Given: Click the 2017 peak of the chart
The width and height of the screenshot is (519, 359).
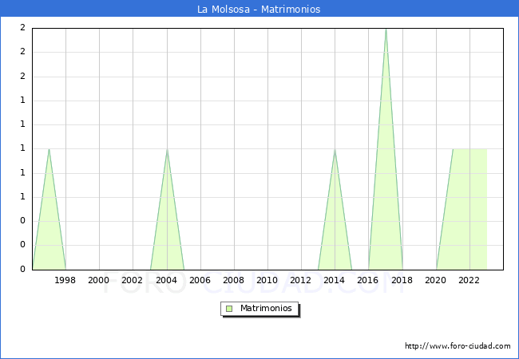Looking at the screenshot, I should 386,30.
